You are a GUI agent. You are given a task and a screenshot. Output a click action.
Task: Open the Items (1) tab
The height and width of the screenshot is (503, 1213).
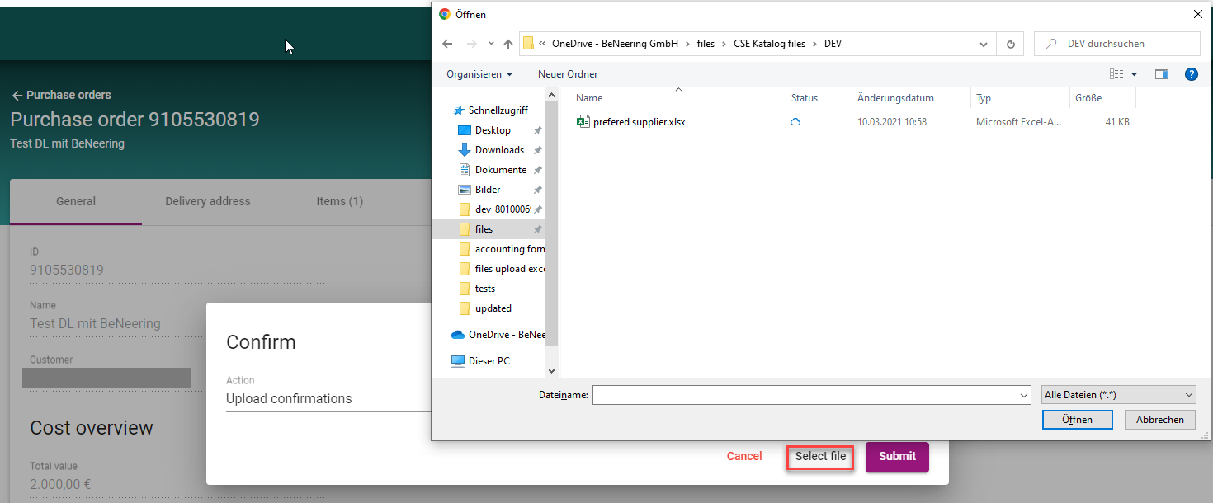[x=339, y=201]
